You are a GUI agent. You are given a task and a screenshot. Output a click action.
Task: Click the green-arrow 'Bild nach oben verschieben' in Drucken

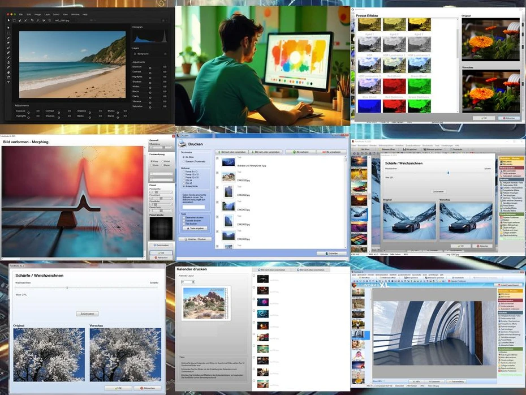pyautogui.click(x=232, y=152)
